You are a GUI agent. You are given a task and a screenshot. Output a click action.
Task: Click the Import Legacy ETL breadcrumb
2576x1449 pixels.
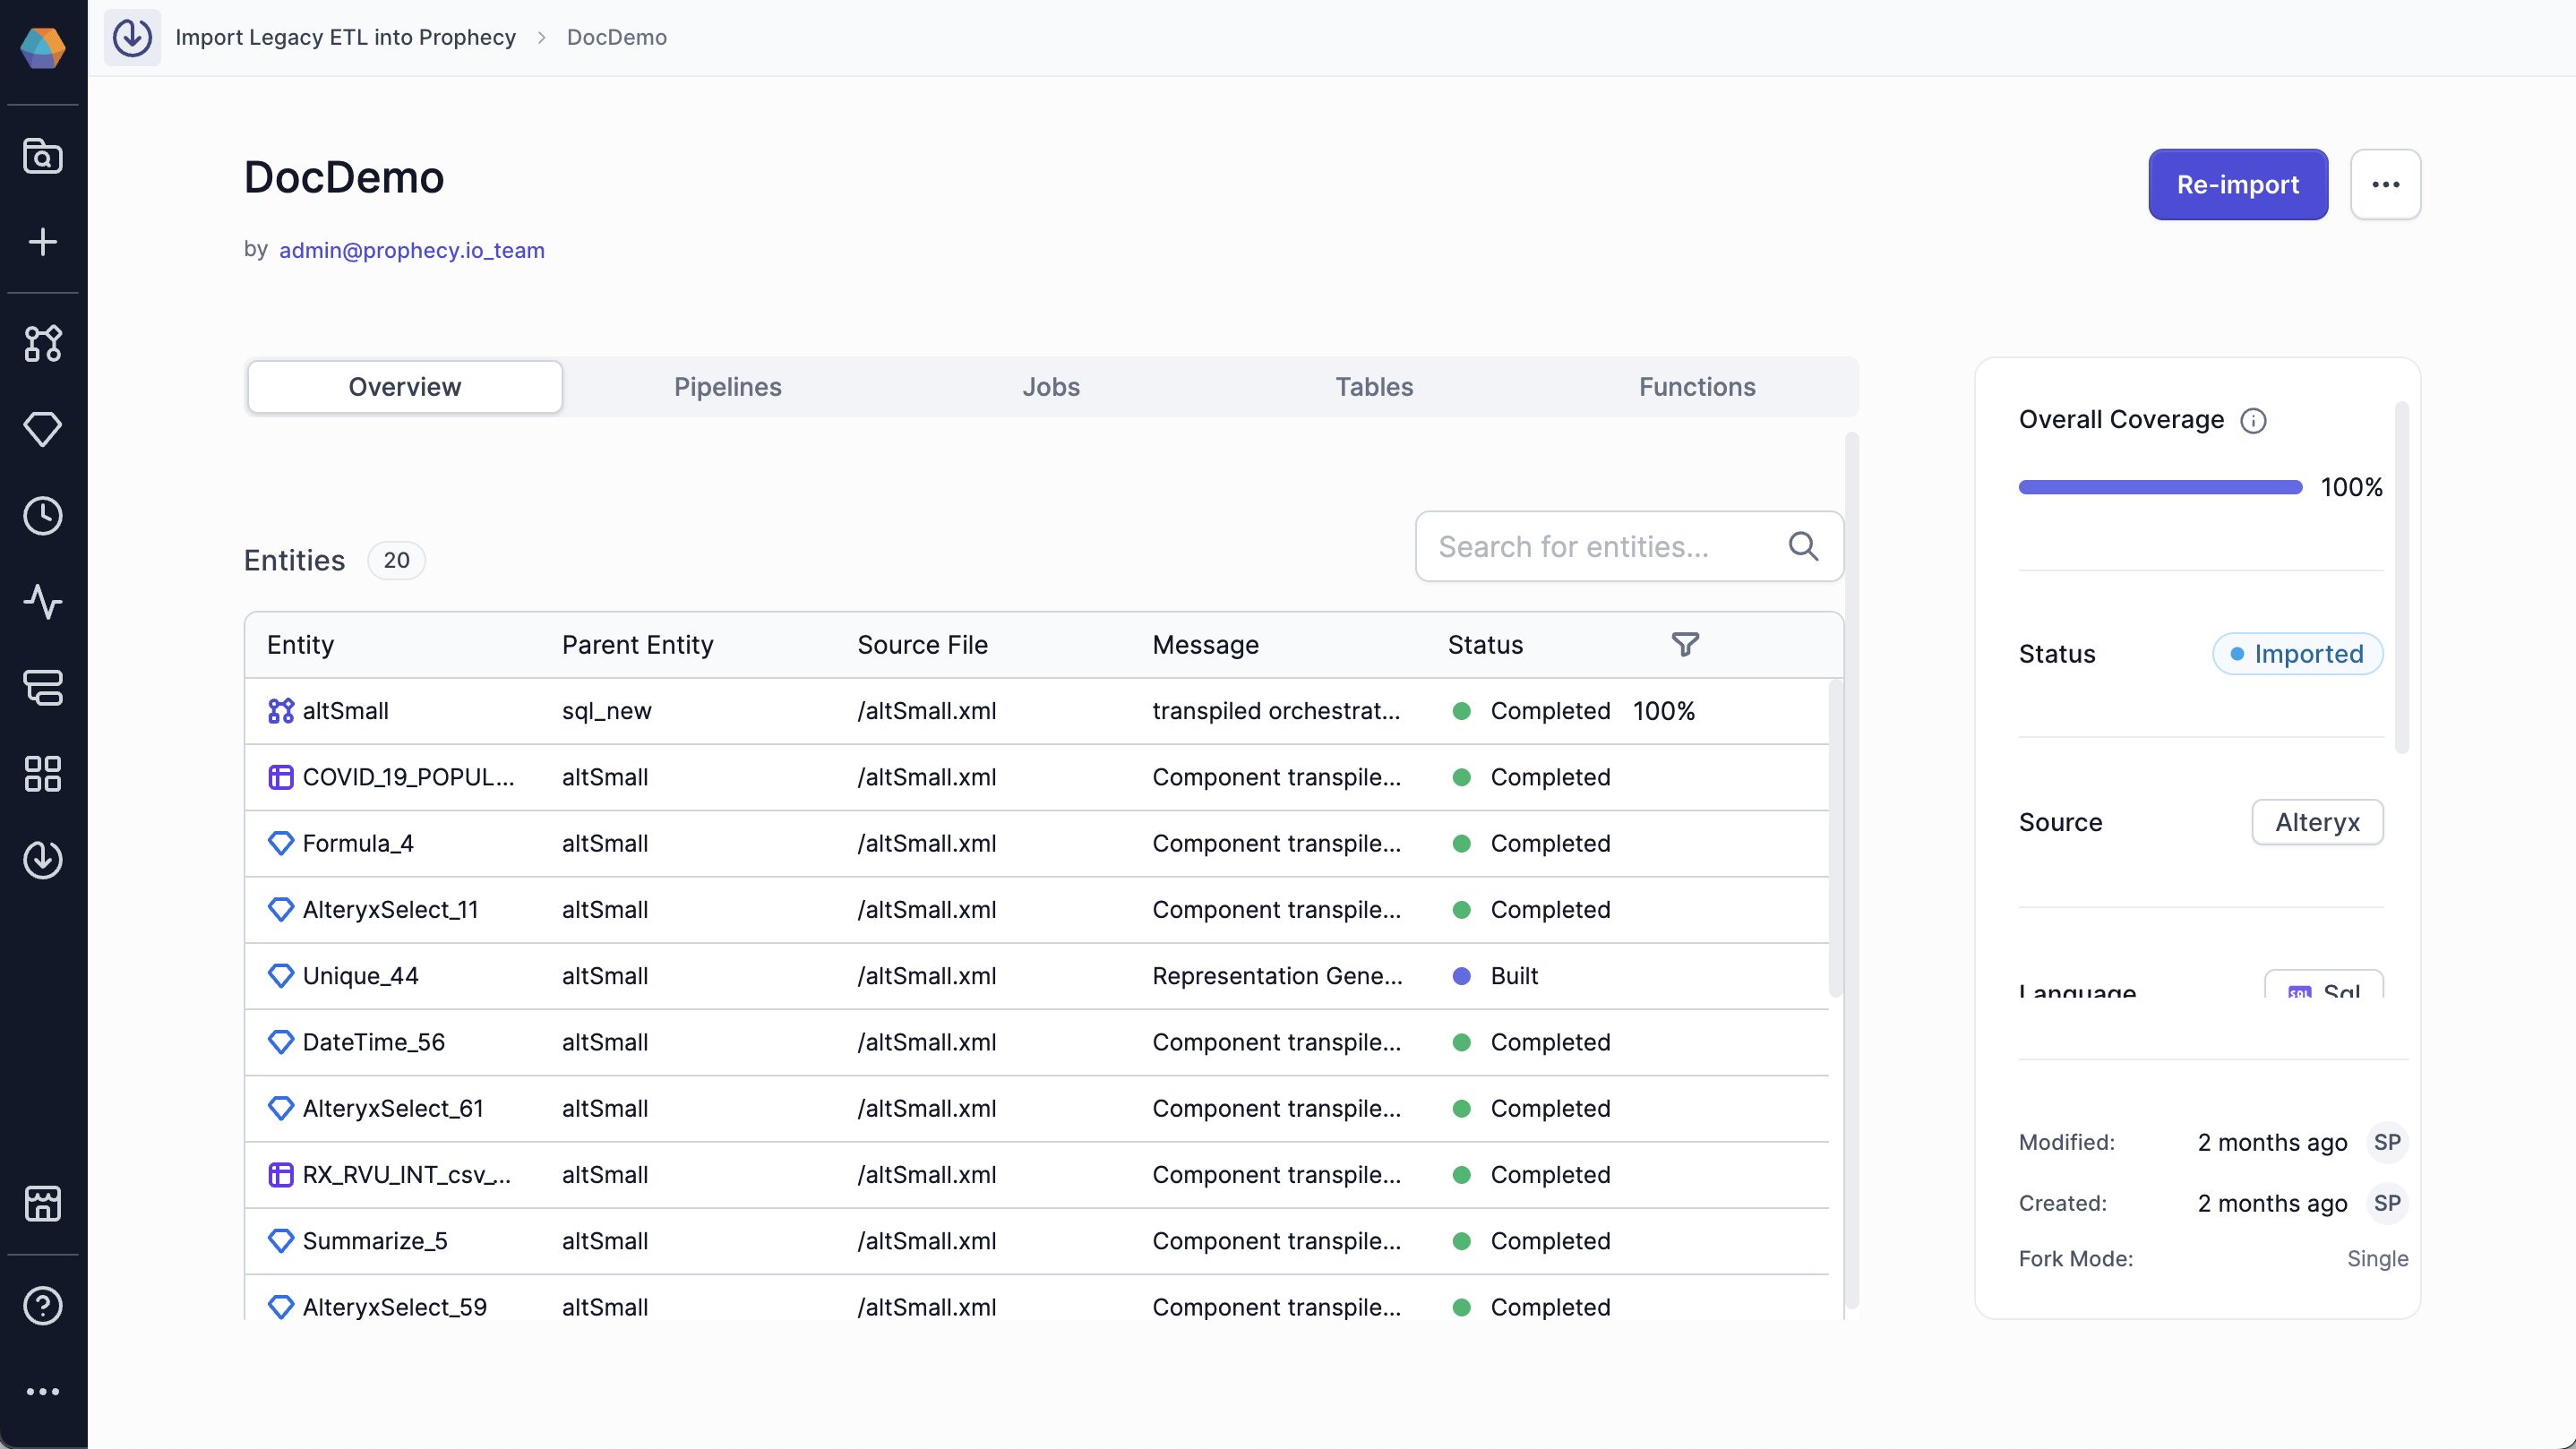coord(345,37)
